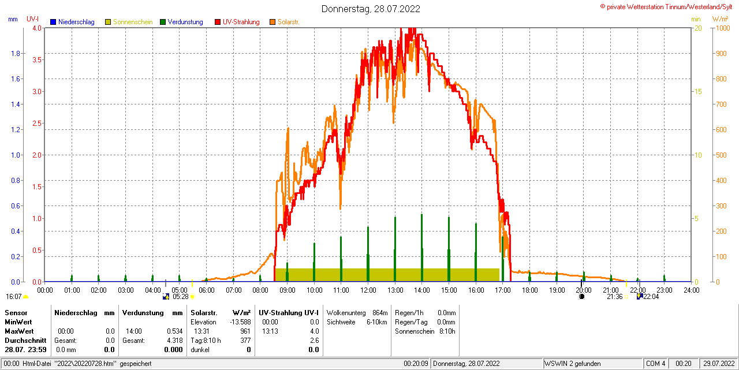The image size is (739, 370).
Task: Click the 29.07.2022 status bar date
Action: click(x=718, y=364)
